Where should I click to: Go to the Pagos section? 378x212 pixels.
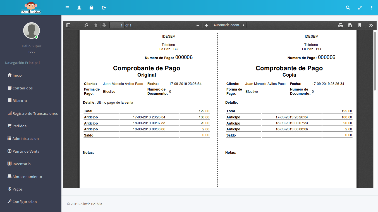click(17, 189)
